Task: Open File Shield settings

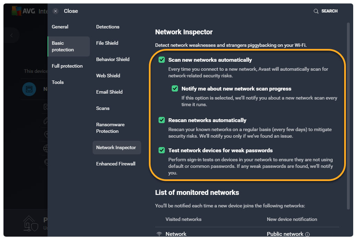Action: coord(107,43)
